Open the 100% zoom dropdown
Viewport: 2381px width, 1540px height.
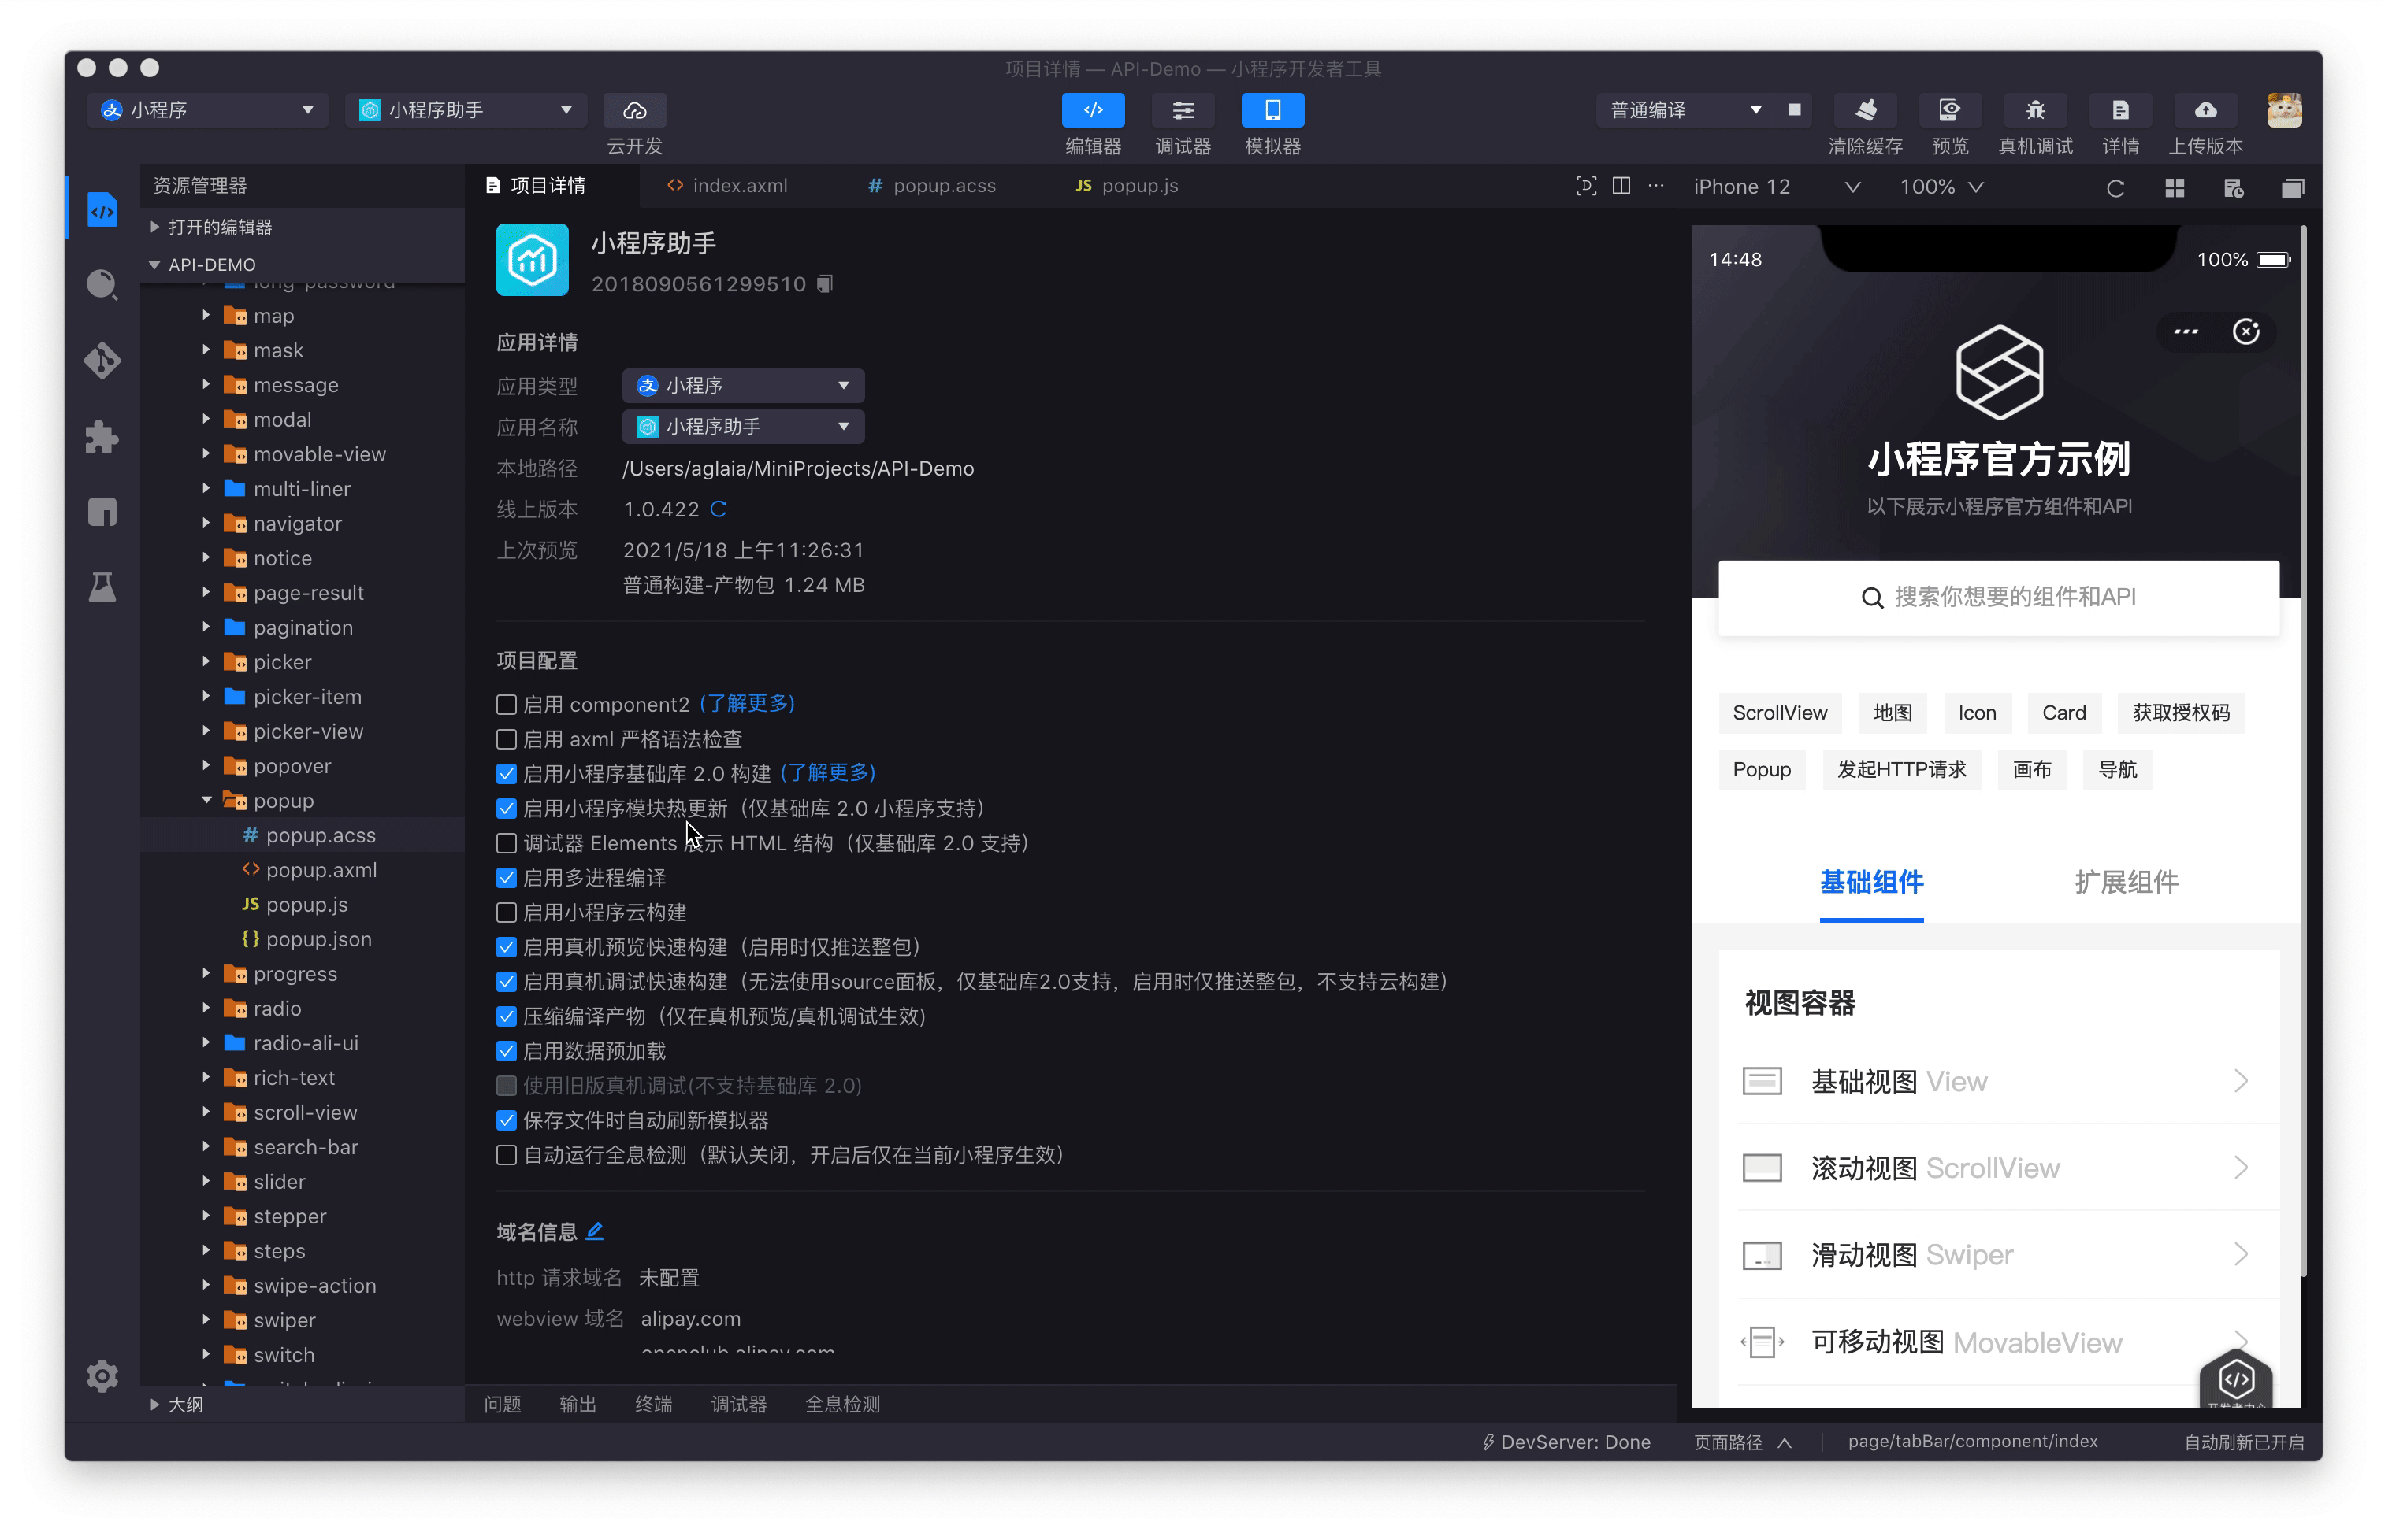click(1941, 187)
